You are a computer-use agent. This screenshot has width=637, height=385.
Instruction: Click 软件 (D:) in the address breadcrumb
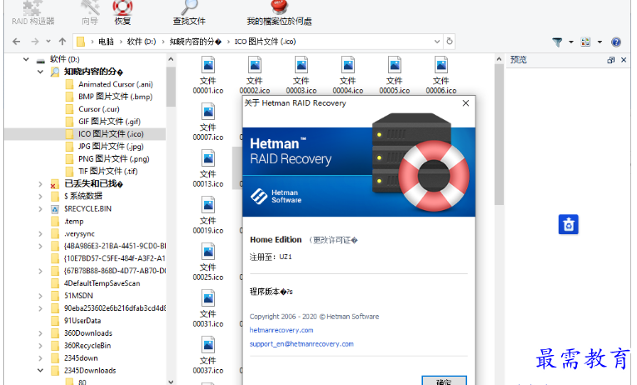pos(142,42)
